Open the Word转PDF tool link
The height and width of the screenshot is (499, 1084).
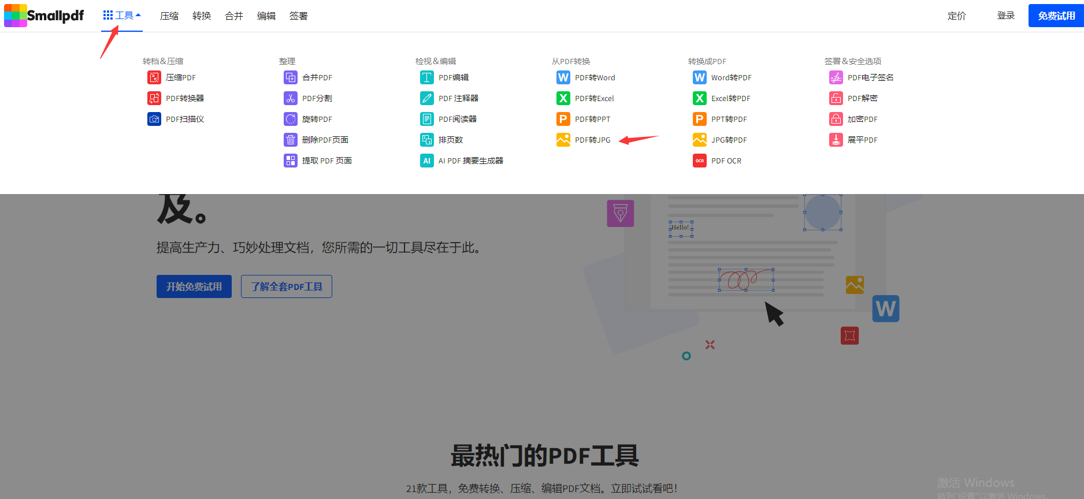point(732,77)
